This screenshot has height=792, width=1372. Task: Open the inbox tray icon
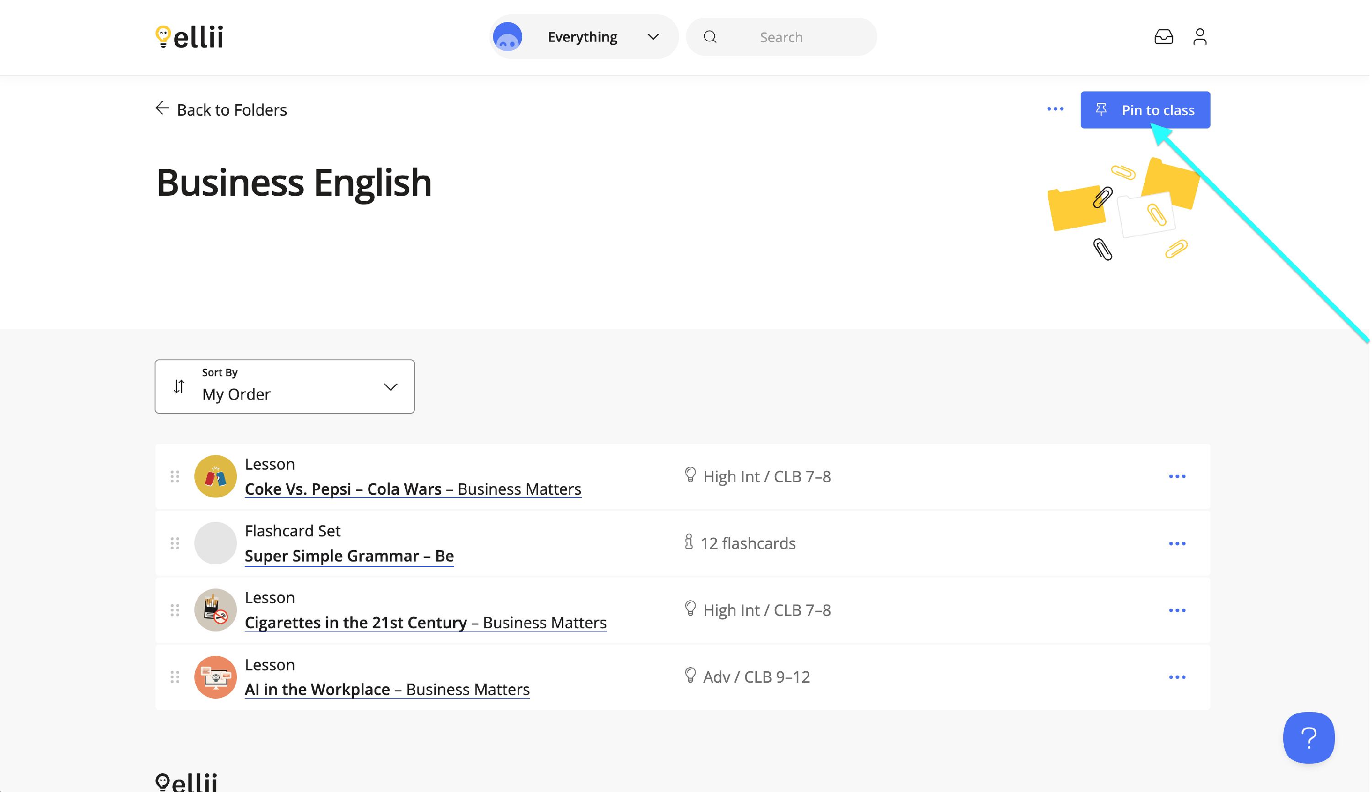coord(1163,37)
